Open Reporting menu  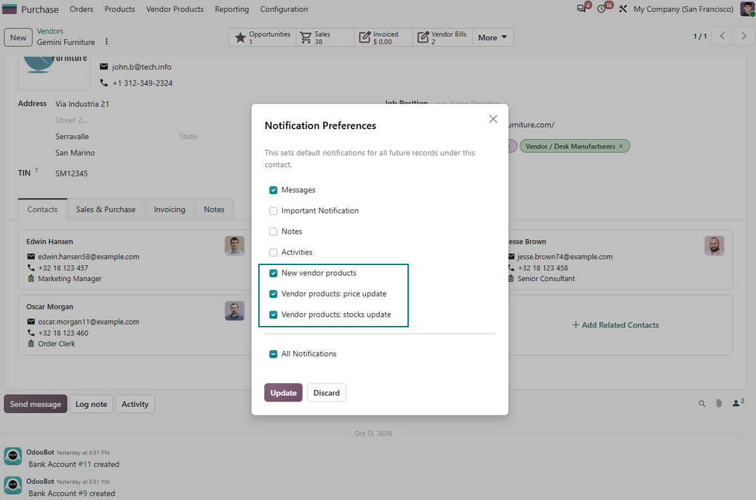click(232, 9)
